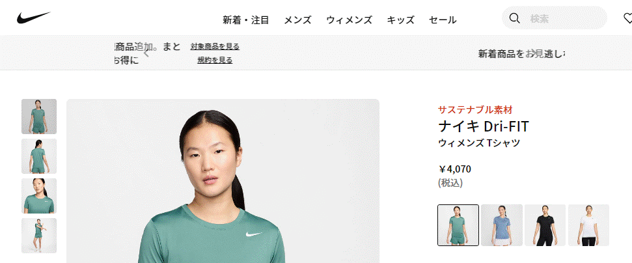Click the Nike swoosh logo
The width and height of the screenshot is (632, 263).
point(33,18)
